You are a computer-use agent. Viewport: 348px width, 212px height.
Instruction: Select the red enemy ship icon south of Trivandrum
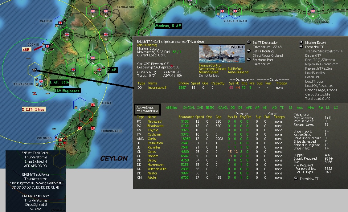35,93
